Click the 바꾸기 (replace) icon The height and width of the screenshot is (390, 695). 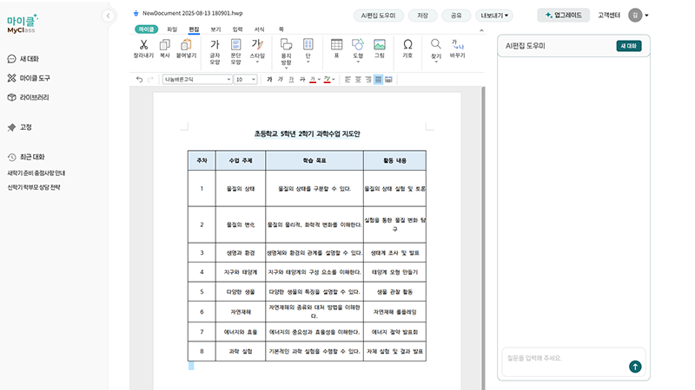click(x=458, y=45)
